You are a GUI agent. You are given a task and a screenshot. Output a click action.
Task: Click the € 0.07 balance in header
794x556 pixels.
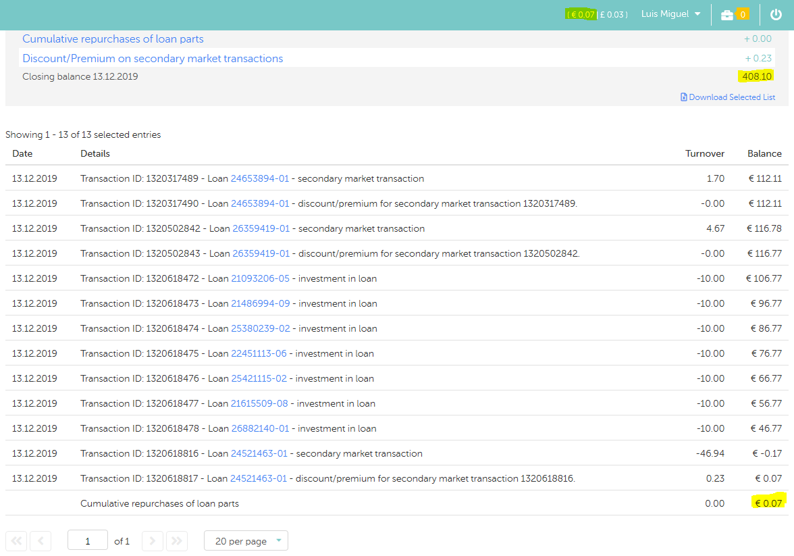[x=582, y=15]
